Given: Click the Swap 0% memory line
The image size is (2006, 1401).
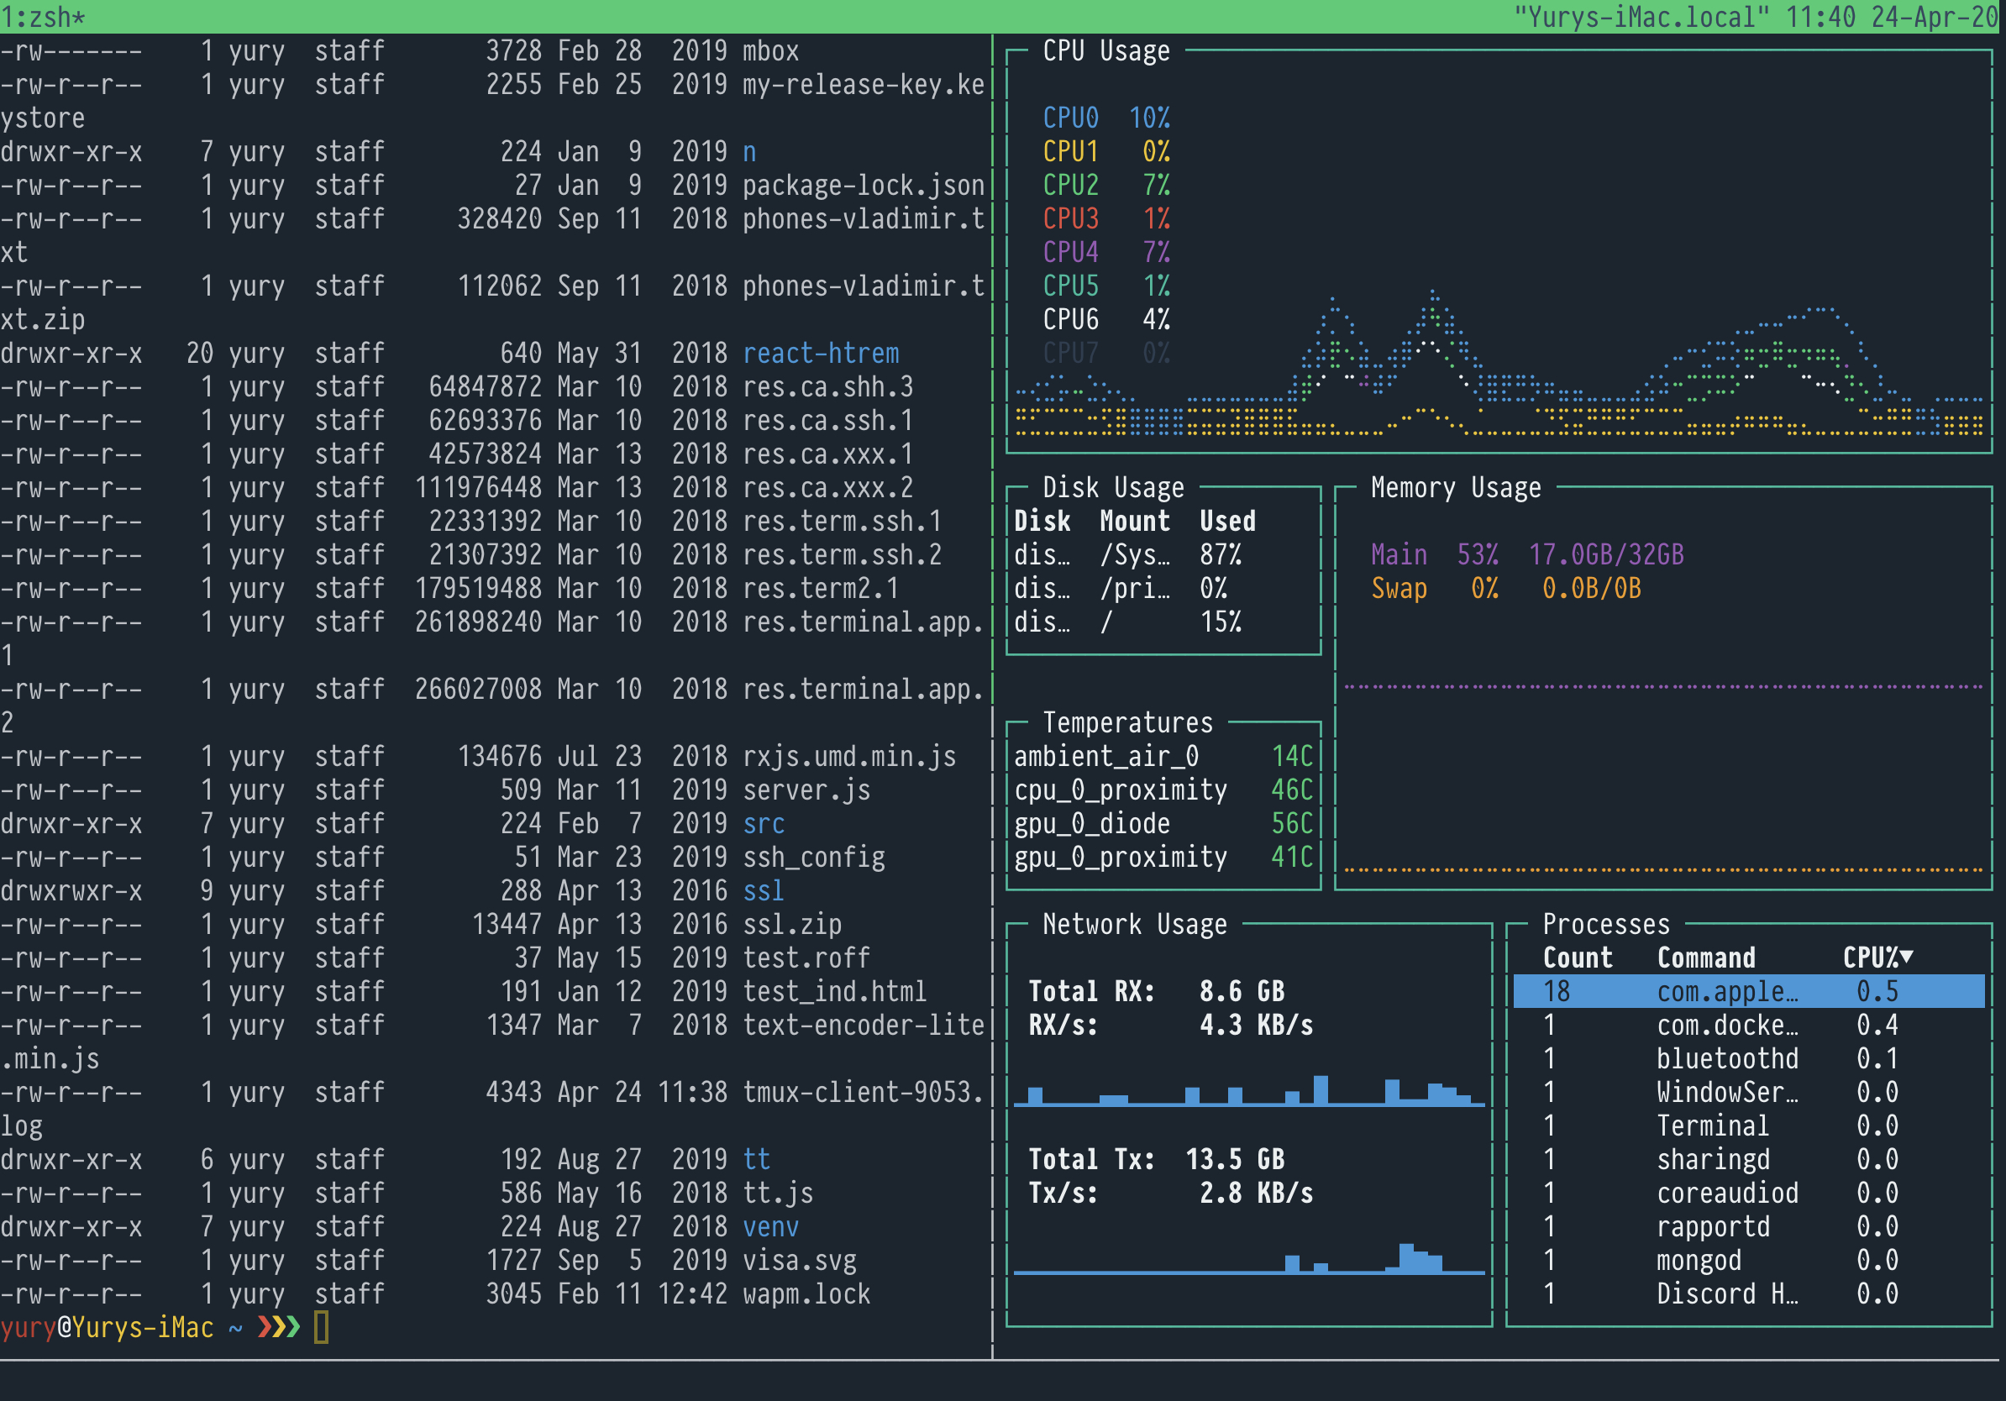Looking at the screenshot, I should 1506,589.
